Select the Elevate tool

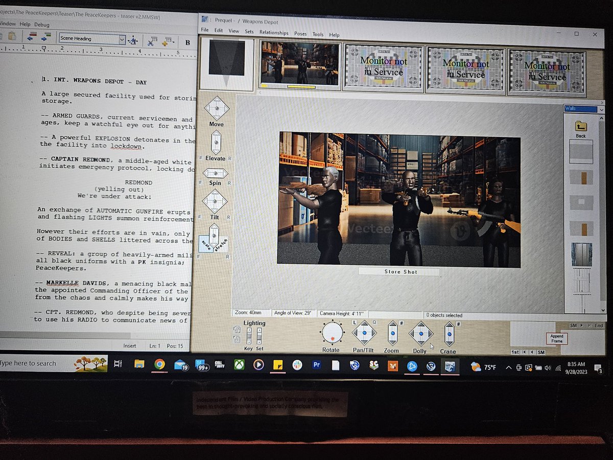click(x=216, y=142)
